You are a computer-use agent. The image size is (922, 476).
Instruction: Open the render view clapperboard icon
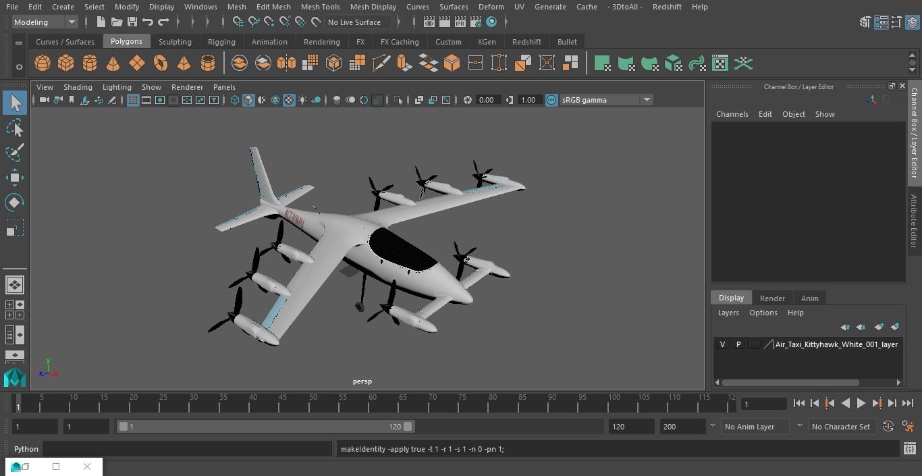pos(429,22)
